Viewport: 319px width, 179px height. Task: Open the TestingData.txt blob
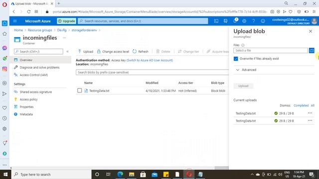99,90
